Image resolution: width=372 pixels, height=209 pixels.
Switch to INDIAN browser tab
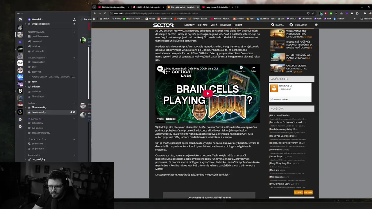[x=148, y=7]
